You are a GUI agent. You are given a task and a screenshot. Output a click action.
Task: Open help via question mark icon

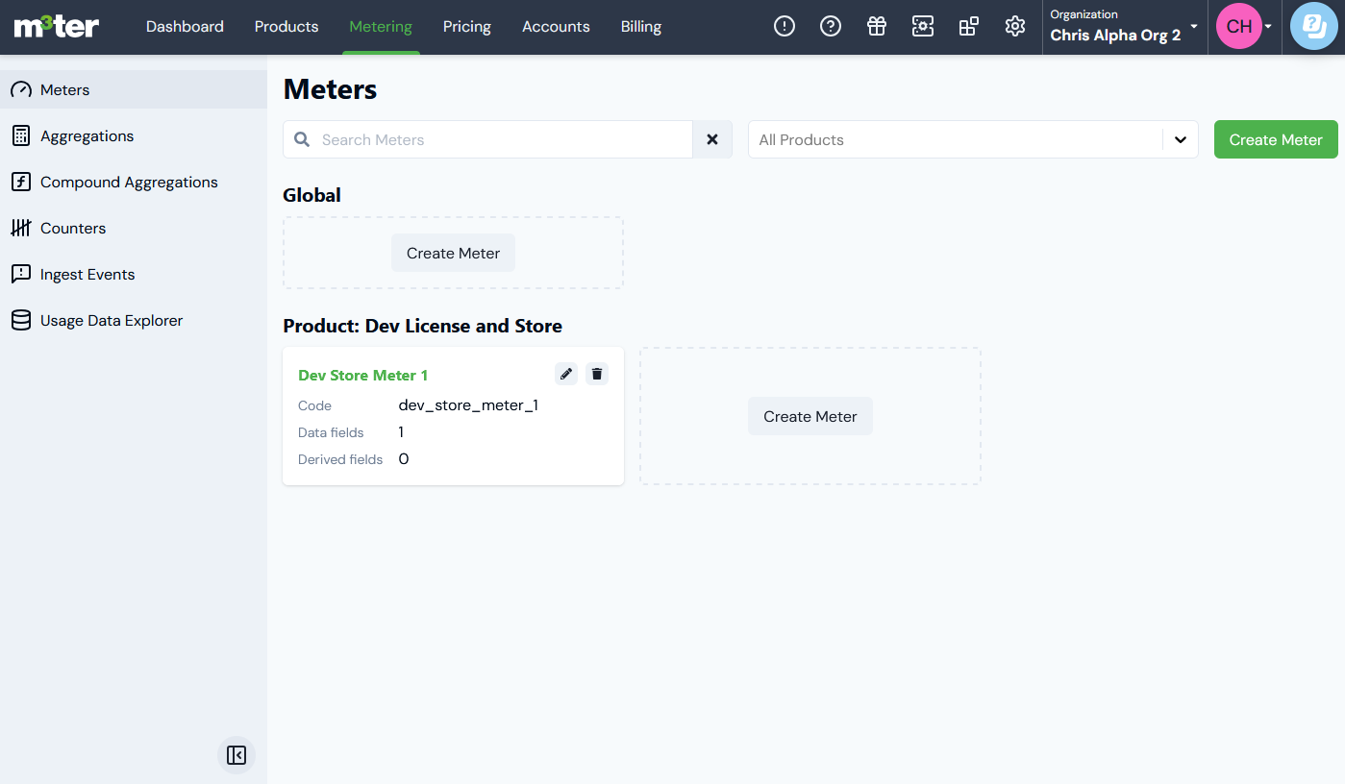pos(831,26)
